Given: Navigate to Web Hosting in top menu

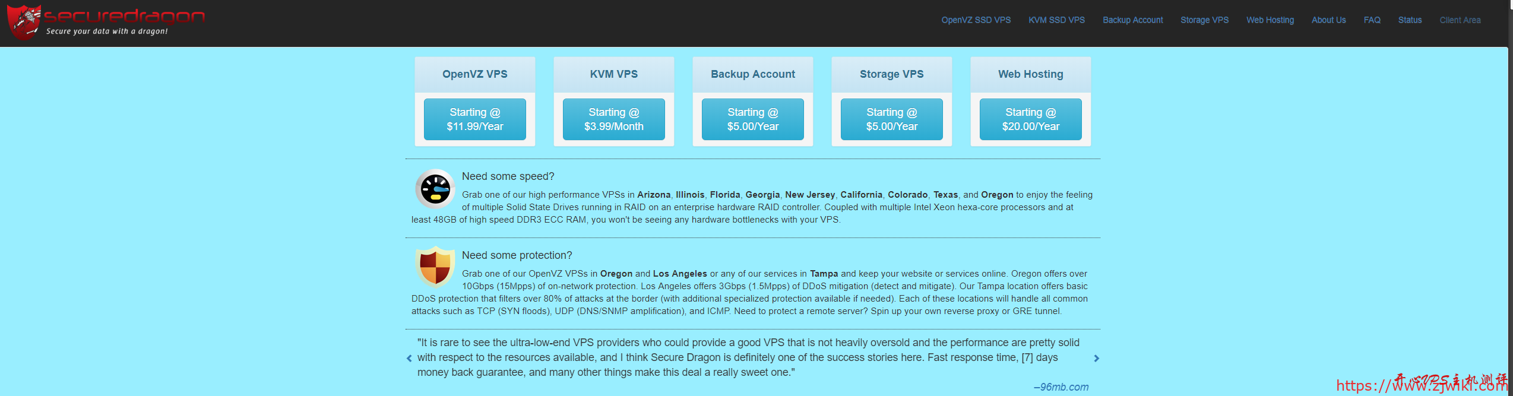Looking at the screenshot, I should click(1270, 20).
